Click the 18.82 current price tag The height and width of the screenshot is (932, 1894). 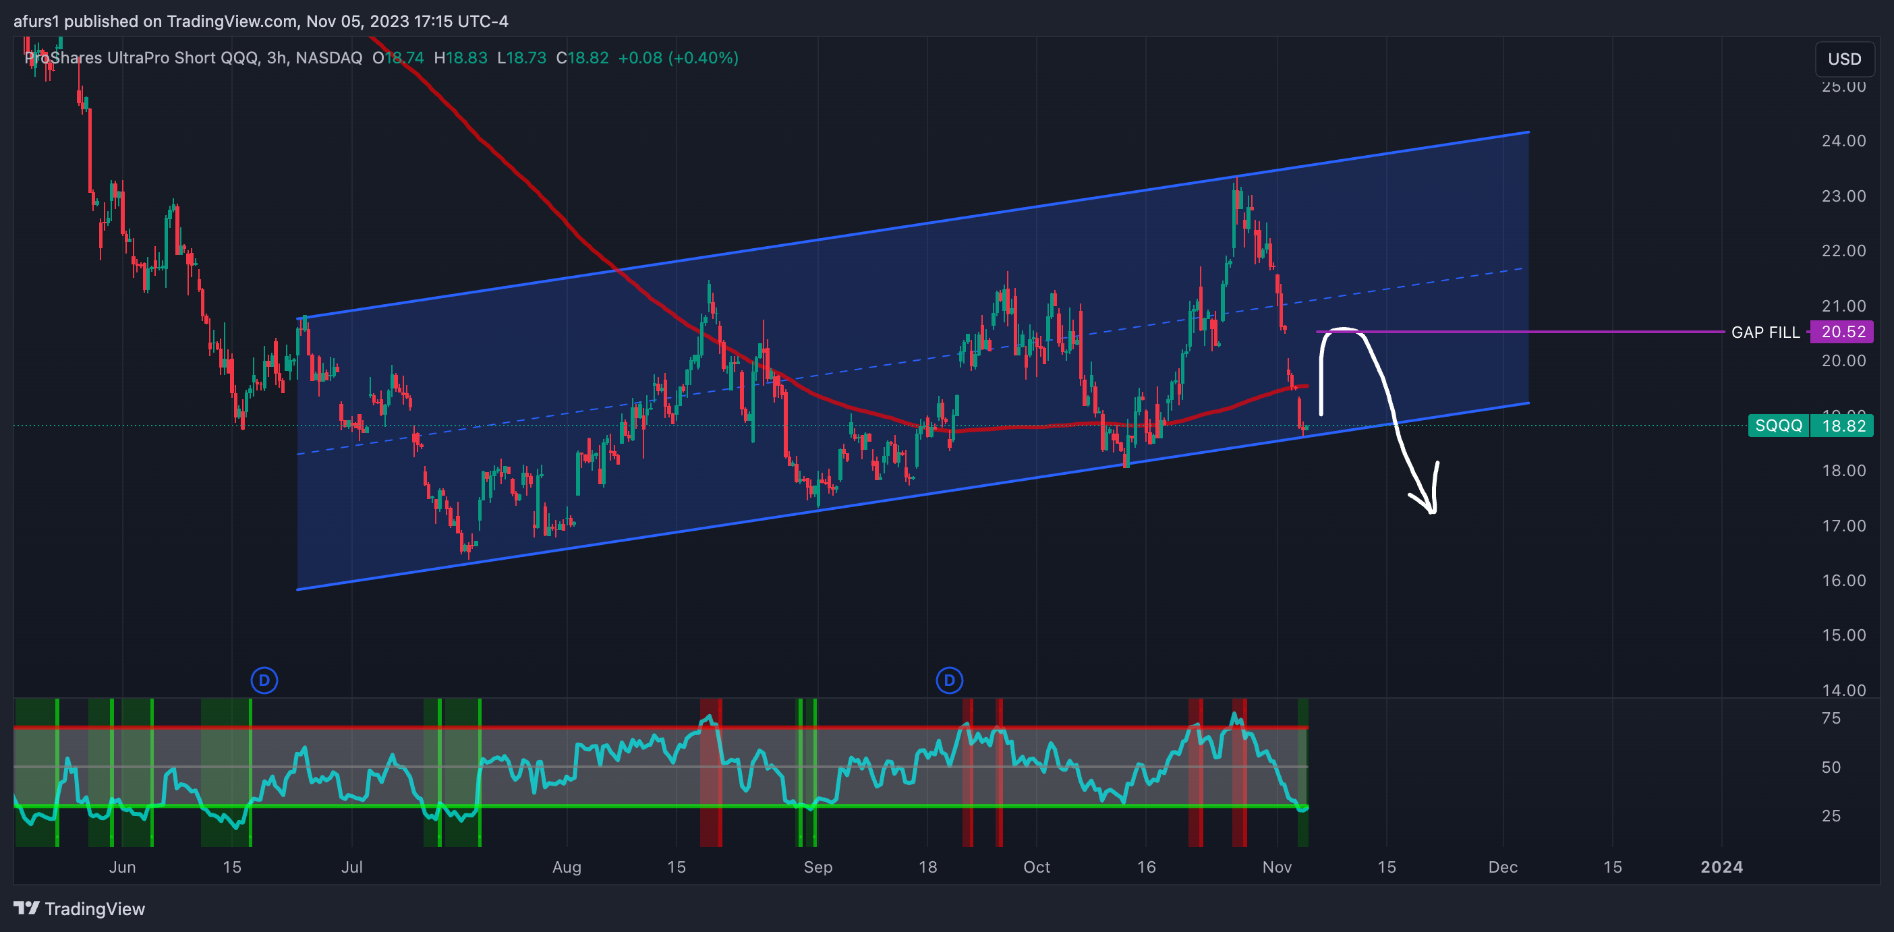click(x=1843, y=426)
